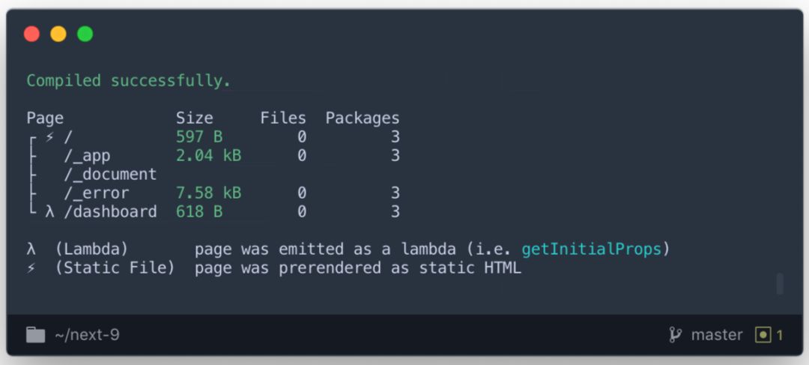This screenshot has height=365, width=809.
Task: Click the 'Compiled successfully.' message
Action: pyautogui.click(x=129, y=80)
